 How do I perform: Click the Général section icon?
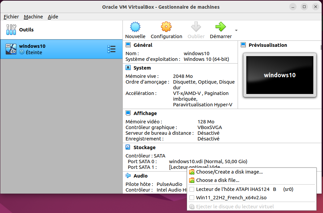(128, 45)
